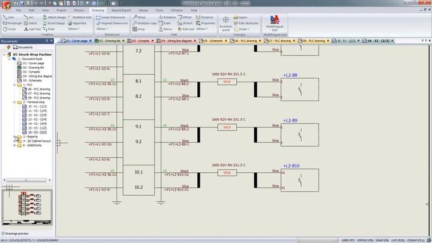Click the Stretch tool
The height and width of the screenshot is (243, 432).
click(185, 23)
